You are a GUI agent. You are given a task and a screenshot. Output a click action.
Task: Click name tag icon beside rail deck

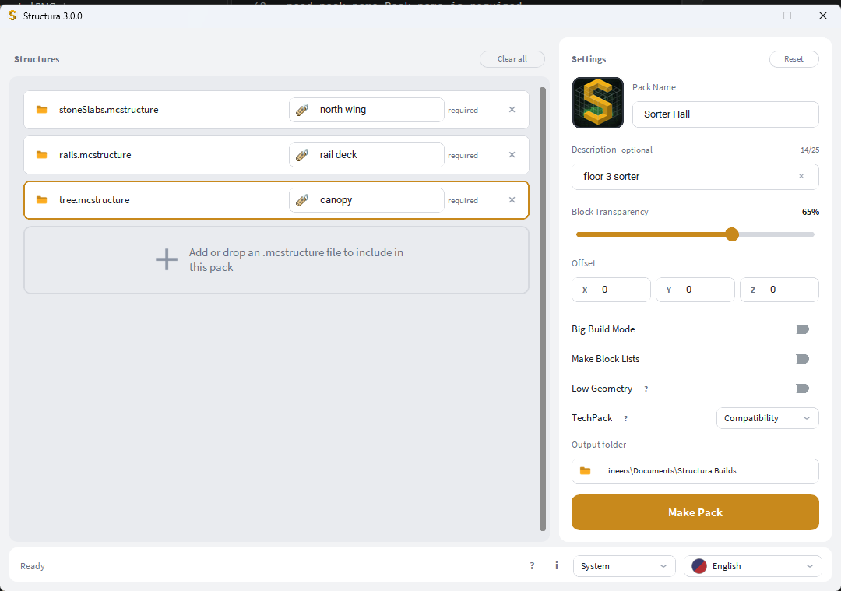point(302,155)
